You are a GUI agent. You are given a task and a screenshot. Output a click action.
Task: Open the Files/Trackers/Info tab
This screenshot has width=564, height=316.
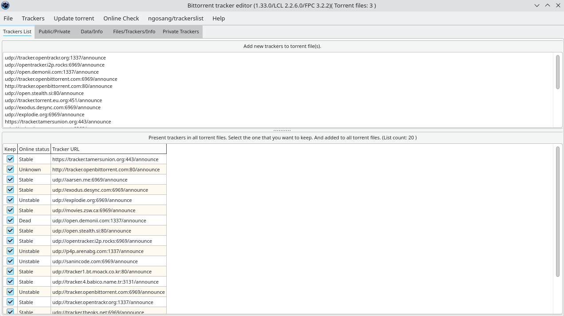(x=134, y=32)
